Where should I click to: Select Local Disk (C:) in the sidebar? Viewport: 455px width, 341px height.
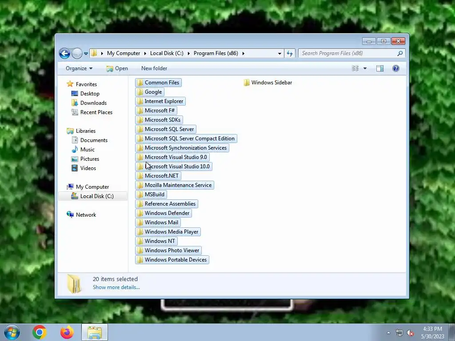point(92,196)
